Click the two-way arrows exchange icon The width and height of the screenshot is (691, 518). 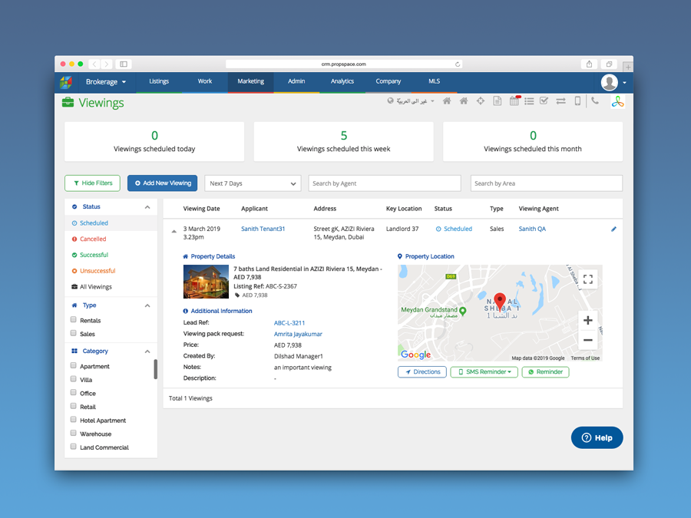(560, 101)
